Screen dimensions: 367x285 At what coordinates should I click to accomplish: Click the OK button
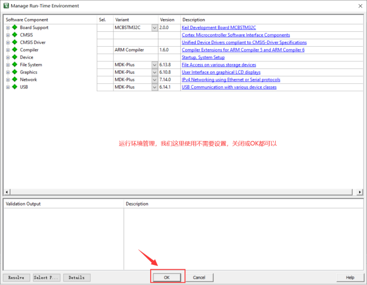pos(167,278)
